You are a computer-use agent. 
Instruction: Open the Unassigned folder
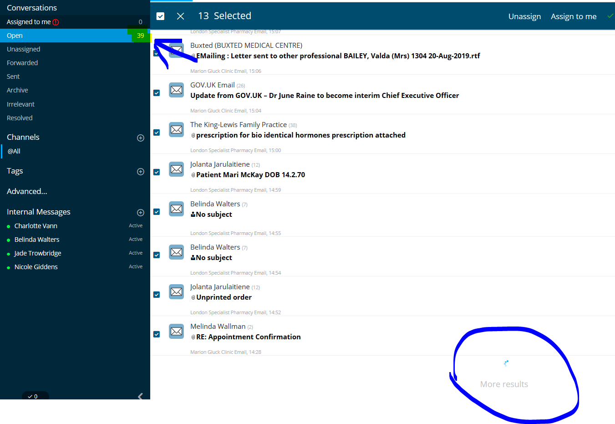pos(24,49)
